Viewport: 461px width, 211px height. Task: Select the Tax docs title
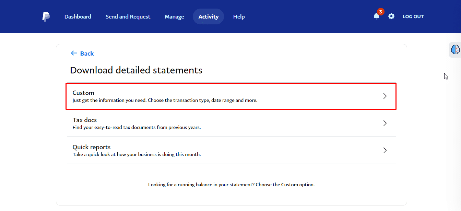click(85, 120)
